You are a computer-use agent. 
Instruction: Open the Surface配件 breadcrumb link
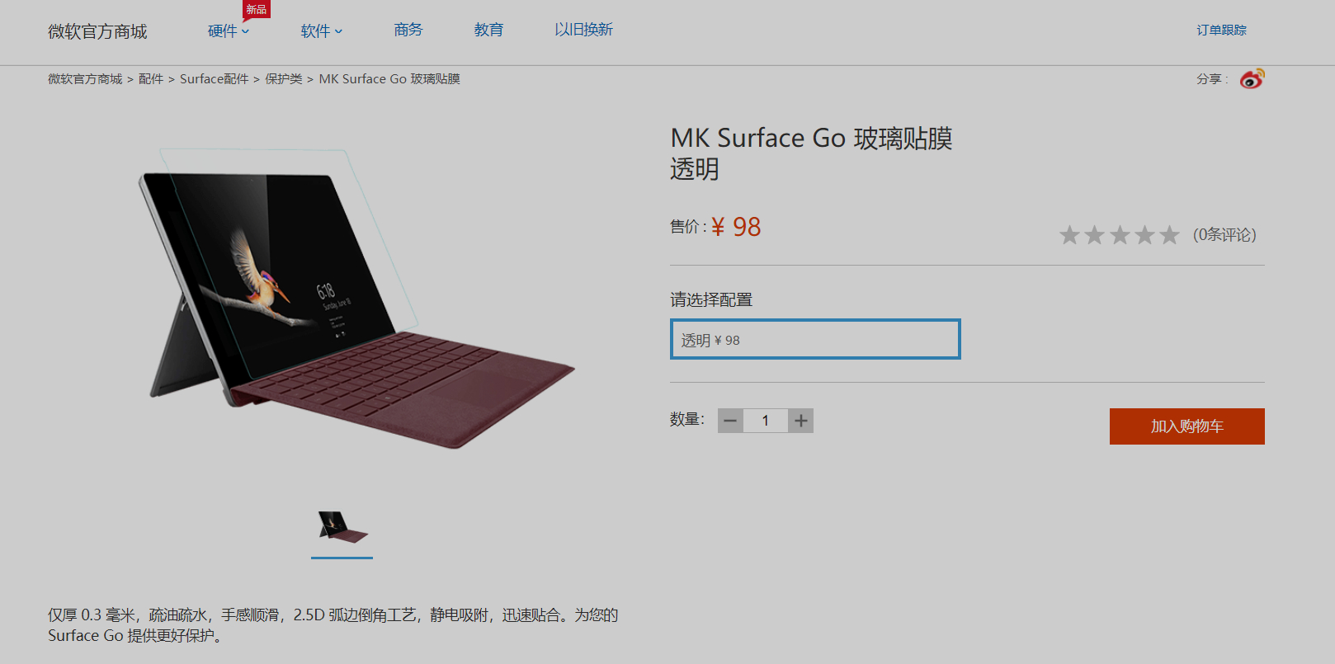[214, 79]
